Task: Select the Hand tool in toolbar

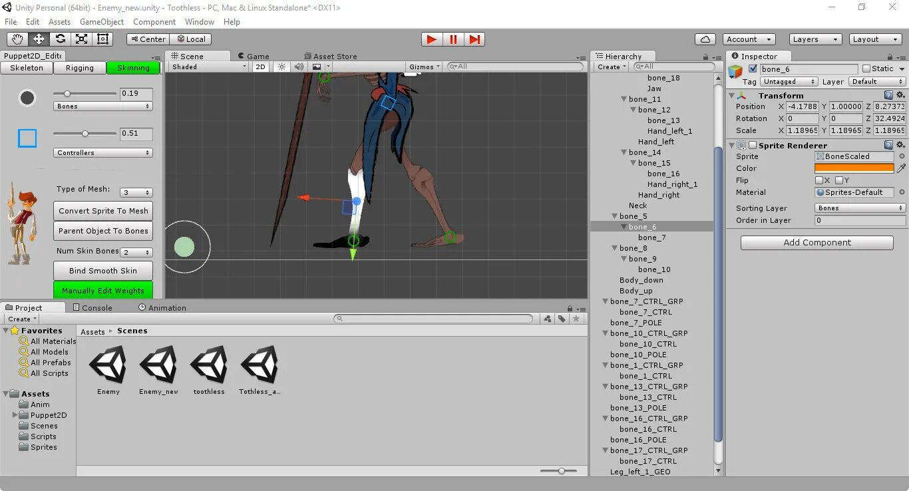Action: click(17, 39)
